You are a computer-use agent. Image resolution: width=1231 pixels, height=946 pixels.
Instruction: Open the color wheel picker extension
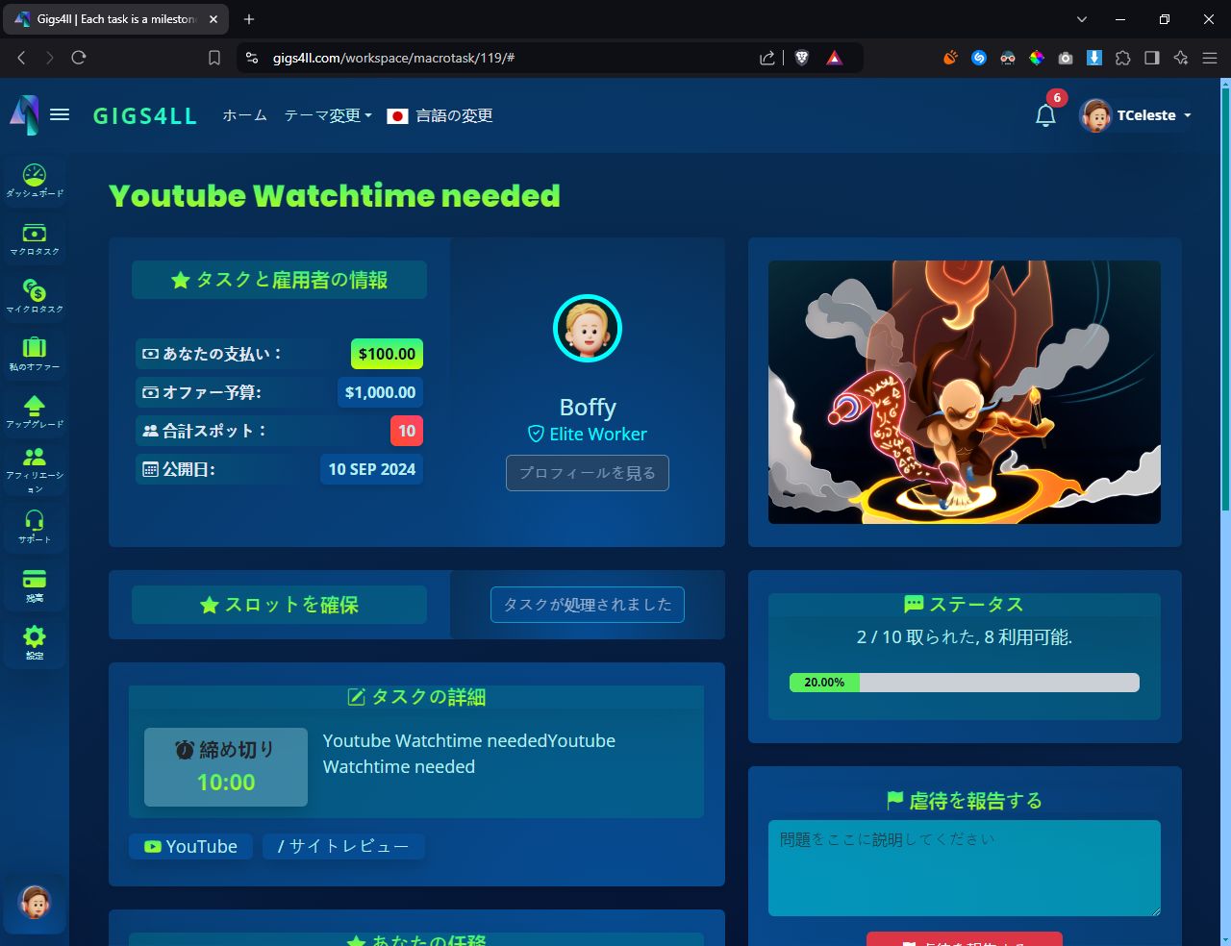(x=1037, y=58)
